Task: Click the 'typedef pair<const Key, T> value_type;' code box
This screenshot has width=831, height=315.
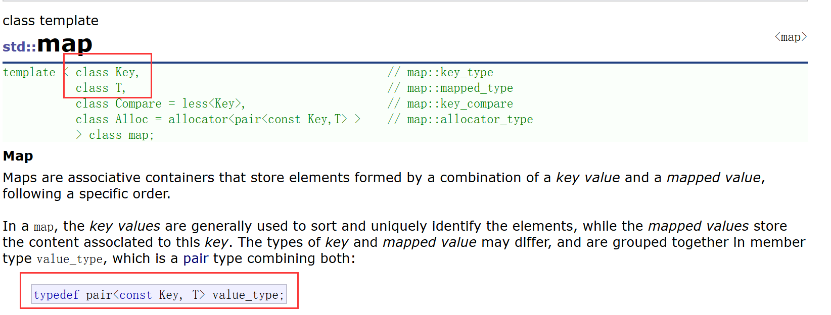Action: [159, 295]
